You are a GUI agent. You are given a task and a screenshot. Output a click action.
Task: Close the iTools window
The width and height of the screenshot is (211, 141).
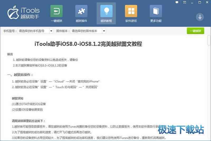[207, 2]
